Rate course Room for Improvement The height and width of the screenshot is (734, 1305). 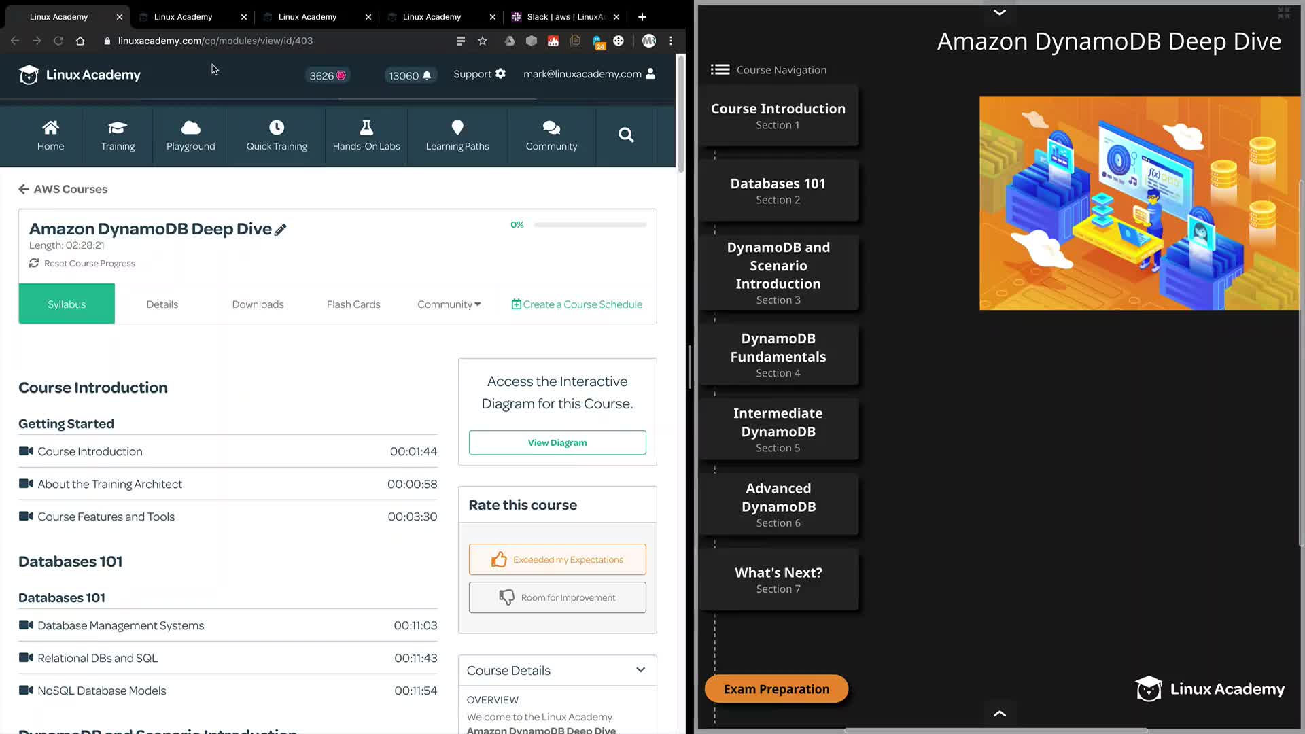tap(557, 597)
